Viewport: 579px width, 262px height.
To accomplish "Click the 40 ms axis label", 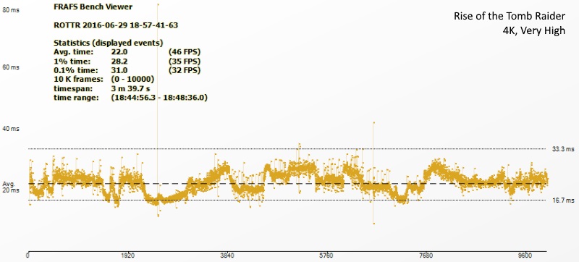I will pyautogui.click(x=11, y=129).
